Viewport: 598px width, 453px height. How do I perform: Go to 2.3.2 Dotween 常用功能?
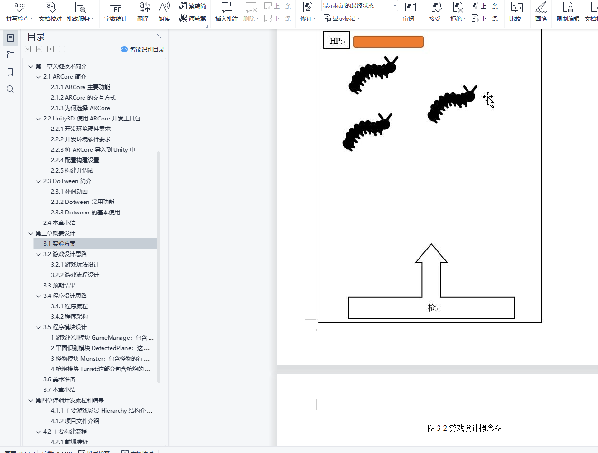pos(83,202)
